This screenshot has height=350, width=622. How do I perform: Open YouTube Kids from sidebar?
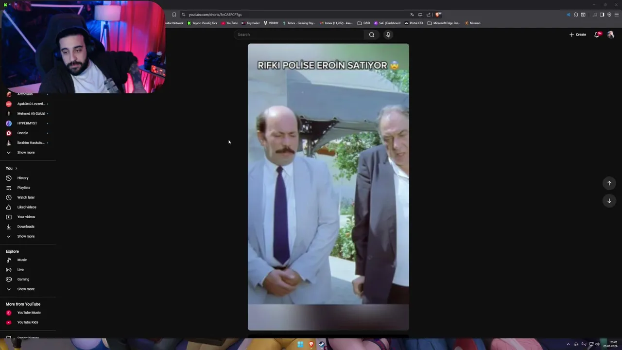pyautogui.click(x=27, y=322)
